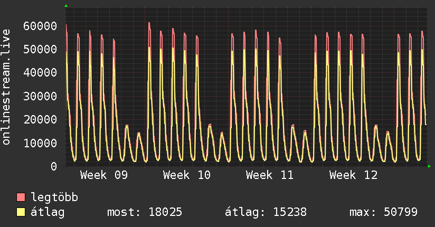
Task: Click the Week 10 axis label
Action: [x=187, y=175]
